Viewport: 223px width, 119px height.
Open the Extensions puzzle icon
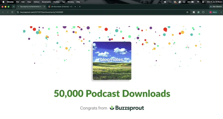(203, 12)
